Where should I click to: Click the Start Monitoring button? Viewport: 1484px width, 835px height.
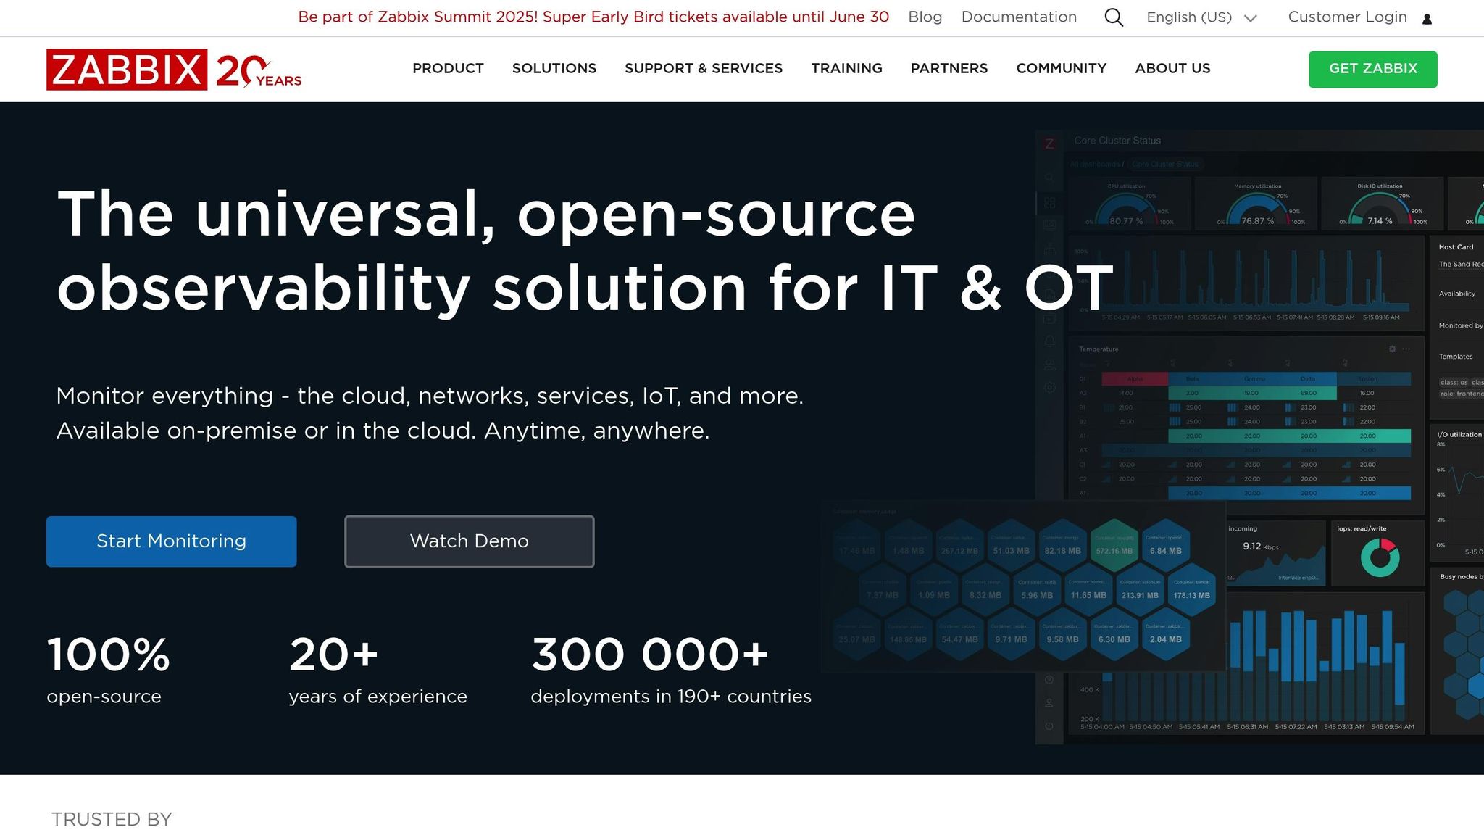pyautogui.click(x=172, y=541)
